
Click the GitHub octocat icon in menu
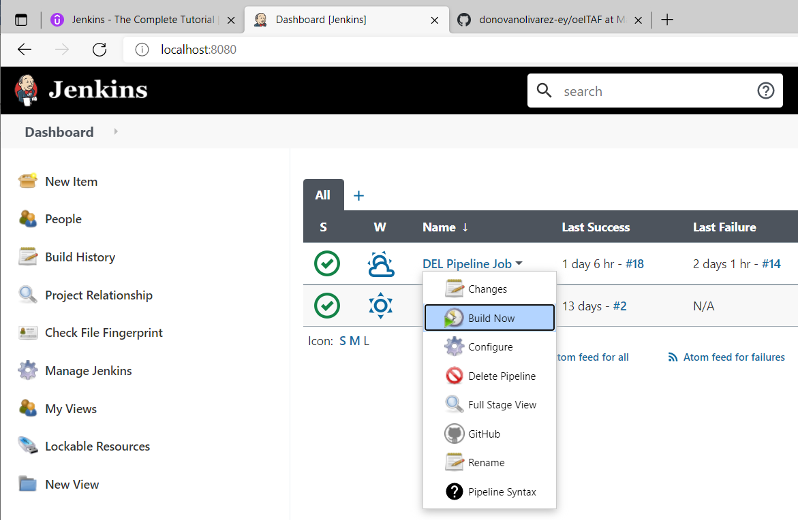click(x=454, y=434)
